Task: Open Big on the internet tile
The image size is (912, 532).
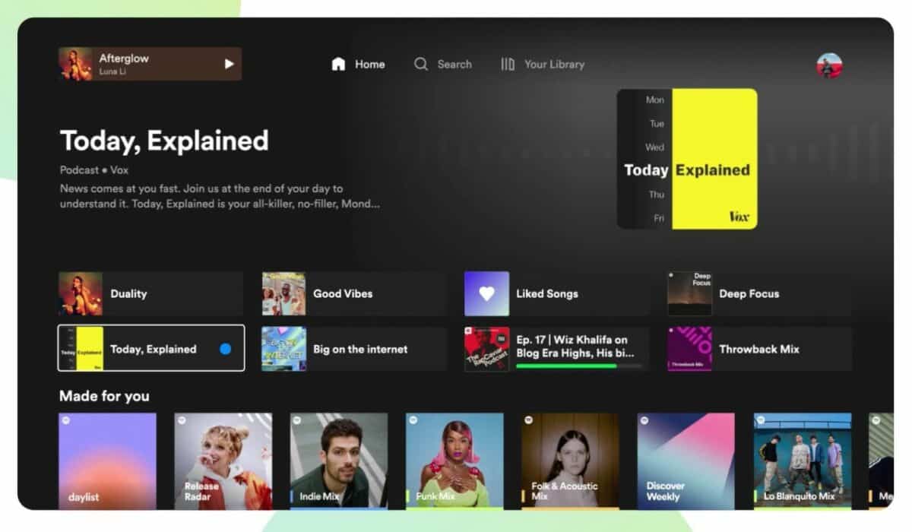Action: (x=353, y=349)
